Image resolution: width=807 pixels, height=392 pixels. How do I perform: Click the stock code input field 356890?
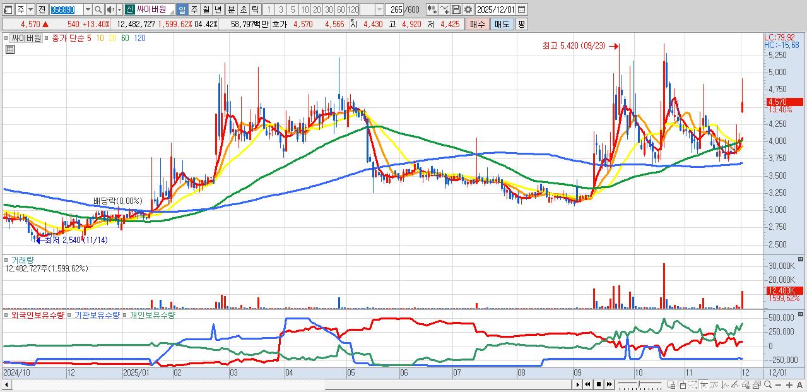pyautogui.click(x=66, y=9)
